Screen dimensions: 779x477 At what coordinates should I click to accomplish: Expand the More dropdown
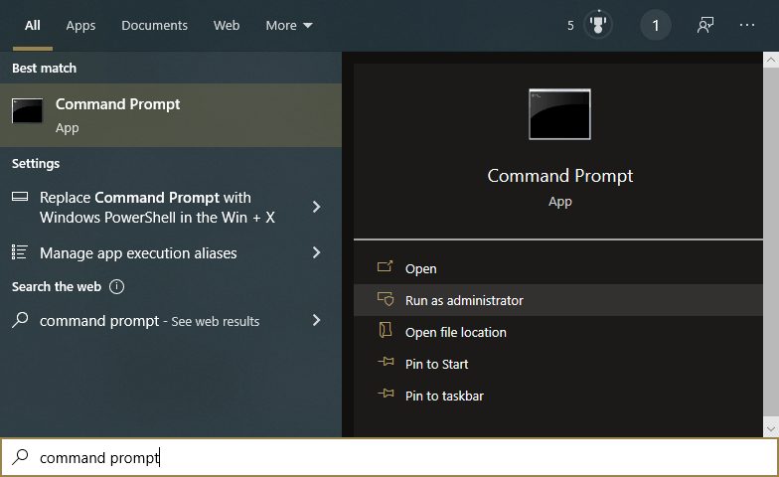[289, 26]
